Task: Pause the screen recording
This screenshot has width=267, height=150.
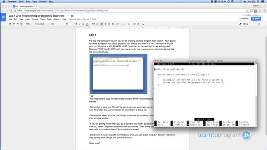Action: click(212, 2)
